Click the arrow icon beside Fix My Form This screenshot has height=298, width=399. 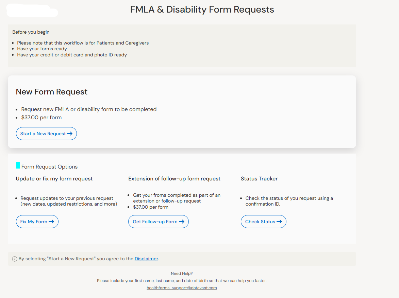(51, 222)
